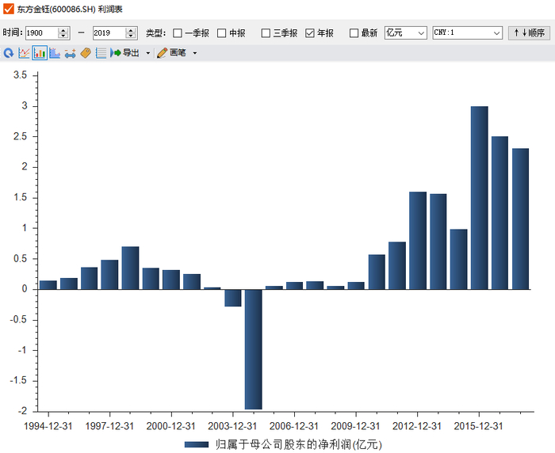Enable the 中报 checkbox
The image size is (555, 453).
221,33
